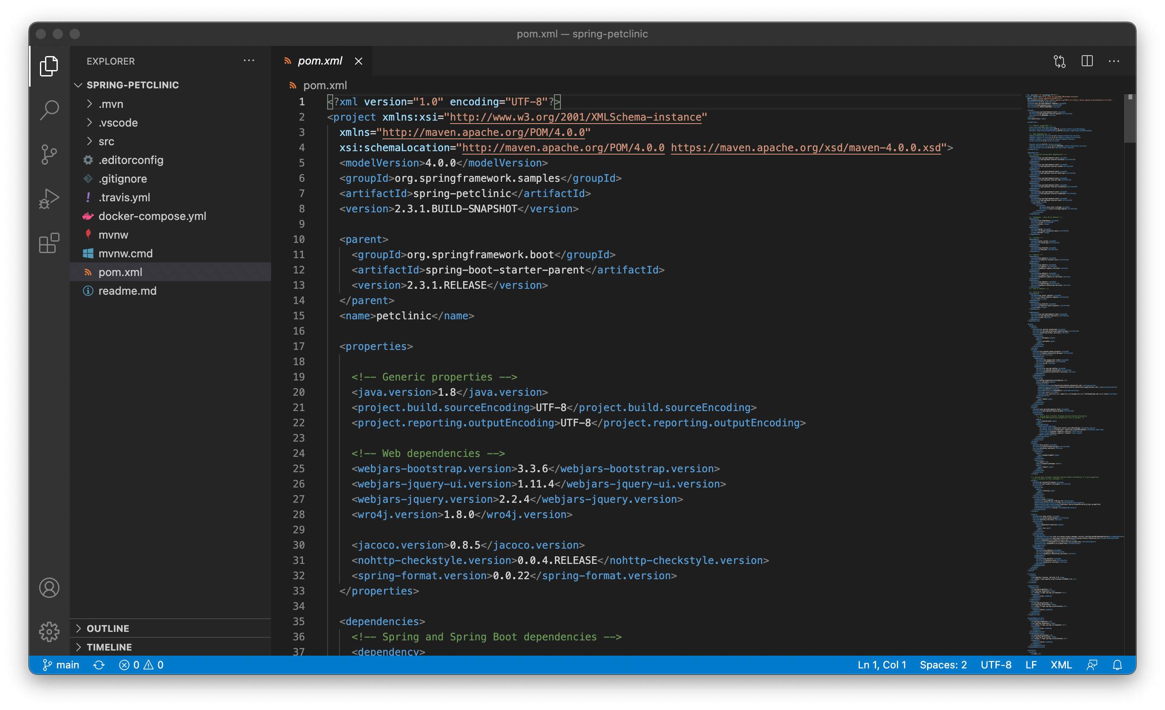Viewport: 1165px width, 710px height.
Task: Open the notifications bell in the status bar
Action: tap(1117, 665)
